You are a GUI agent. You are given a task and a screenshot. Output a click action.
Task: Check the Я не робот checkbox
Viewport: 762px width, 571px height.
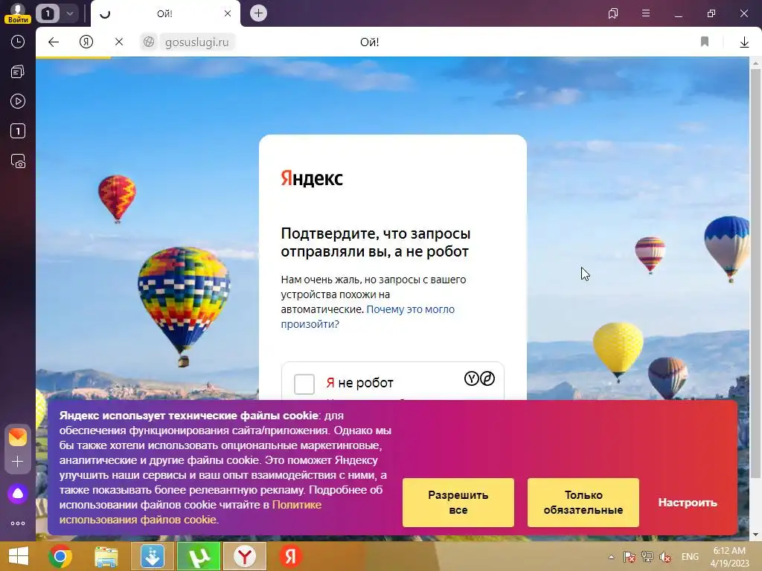pyautogui.click(x=304, y=384)
